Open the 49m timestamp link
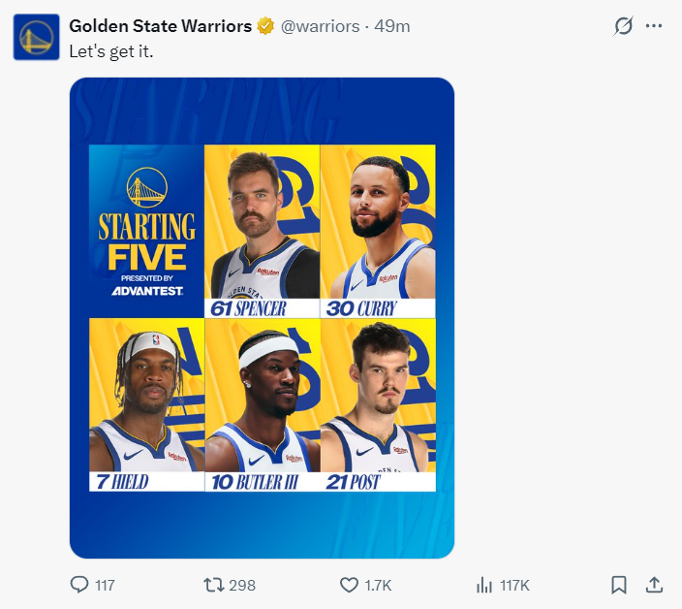Viewport: 682px width, 609px height. (393, 26)
